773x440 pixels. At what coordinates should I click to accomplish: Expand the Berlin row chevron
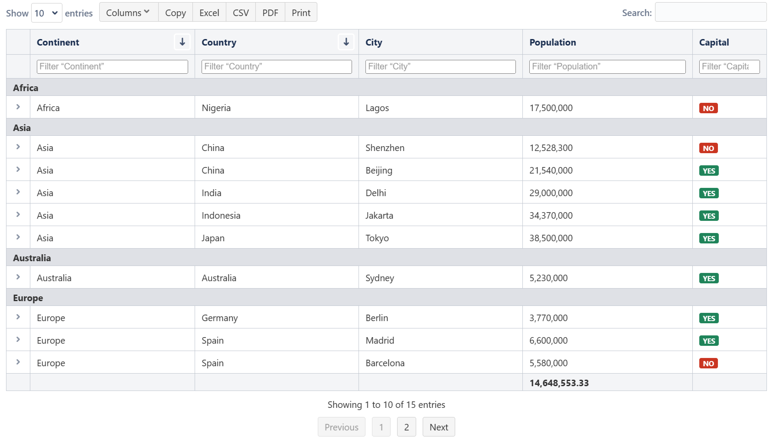click(x=18, y=317)
